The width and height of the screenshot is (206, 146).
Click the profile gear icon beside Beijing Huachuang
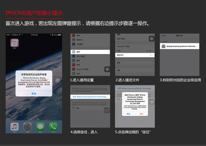pyautogui.click(x=163, y=46)
